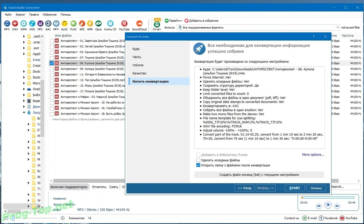364x224 pixels.
Task: Click the Advanced filter button
Action: tap(351, 27)
